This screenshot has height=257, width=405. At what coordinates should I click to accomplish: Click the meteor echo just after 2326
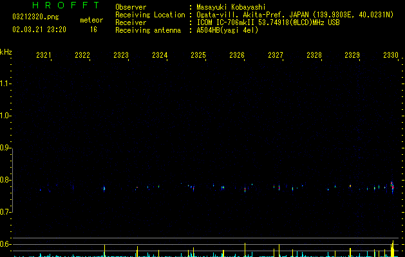point(245,190)
